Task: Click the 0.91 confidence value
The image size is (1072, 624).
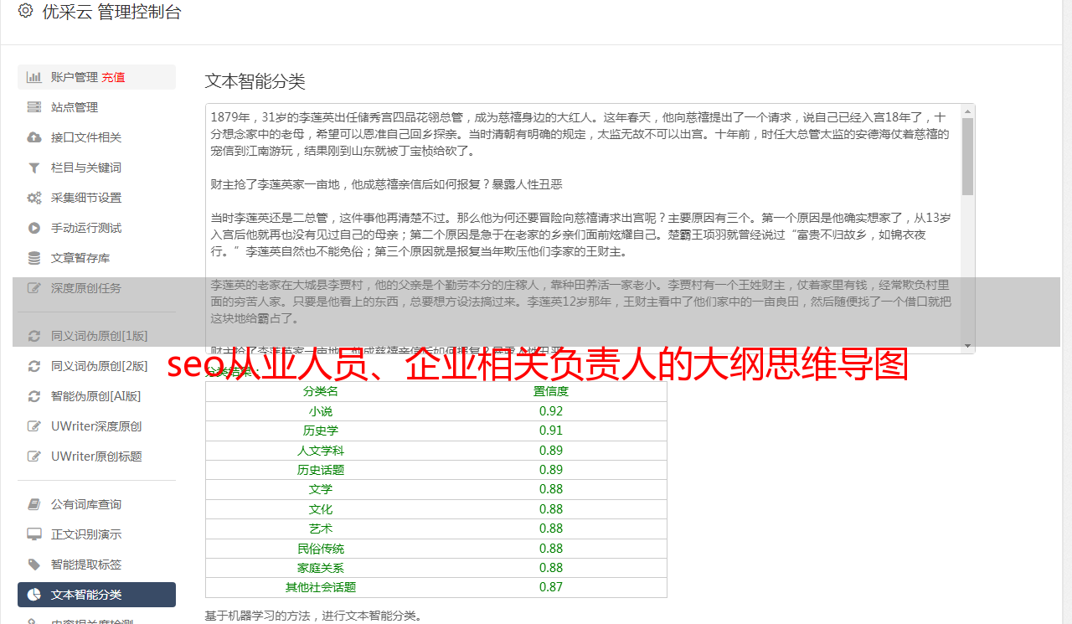Action: (x=551, y=431)
